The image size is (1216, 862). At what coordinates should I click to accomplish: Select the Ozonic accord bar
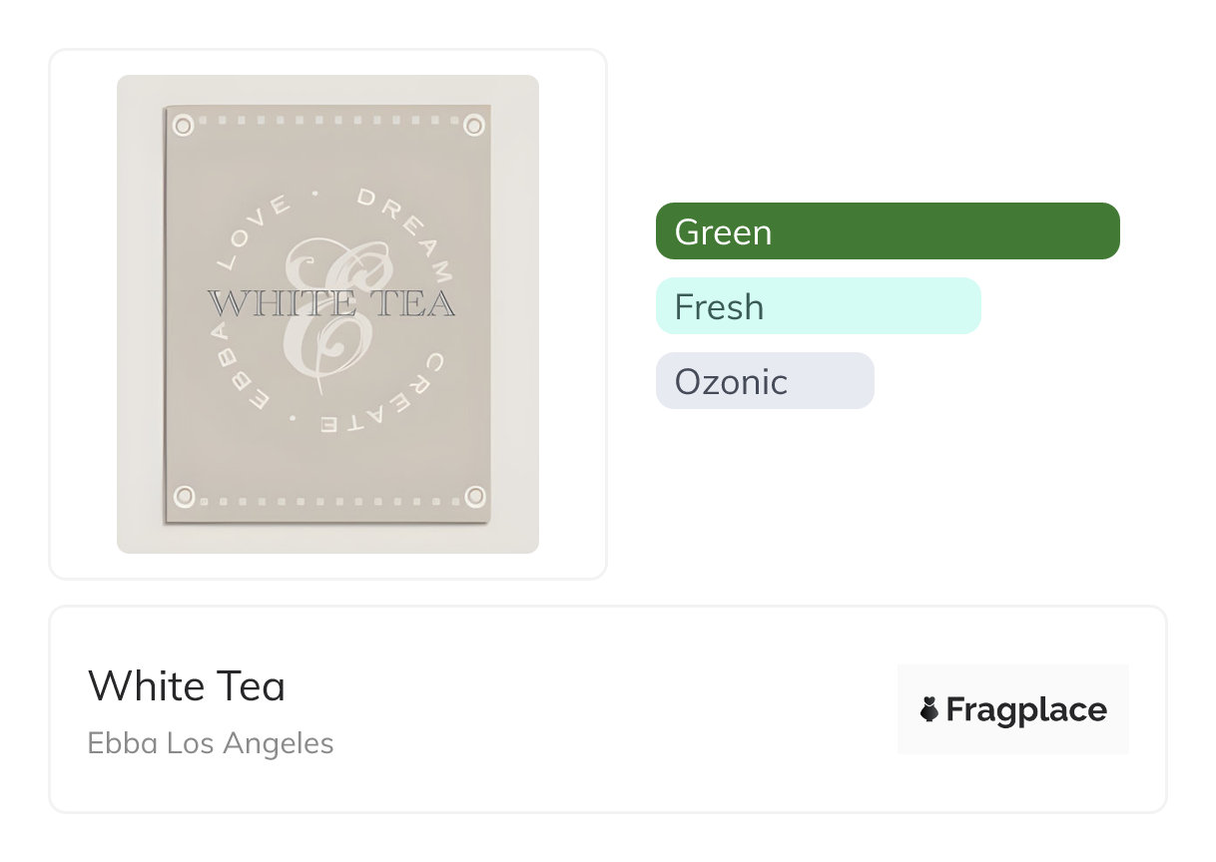[765, 381]
